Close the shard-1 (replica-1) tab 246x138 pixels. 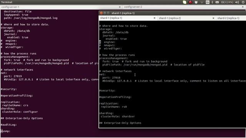[x=155, y=18]
